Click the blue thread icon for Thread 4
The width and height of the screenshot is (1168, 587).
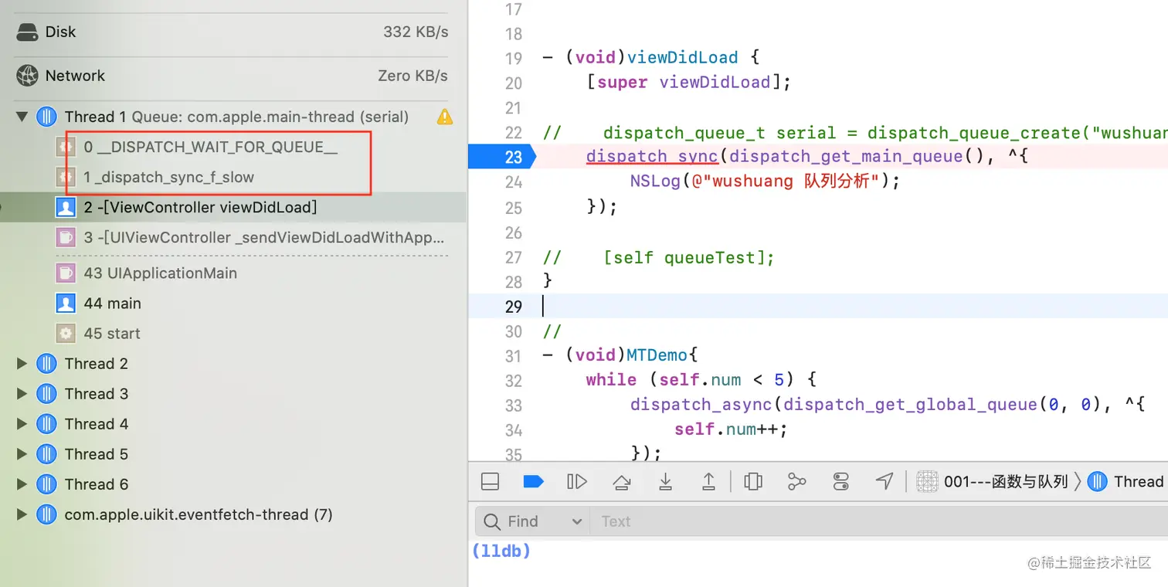pyautogui.click(x=46, y=424)
